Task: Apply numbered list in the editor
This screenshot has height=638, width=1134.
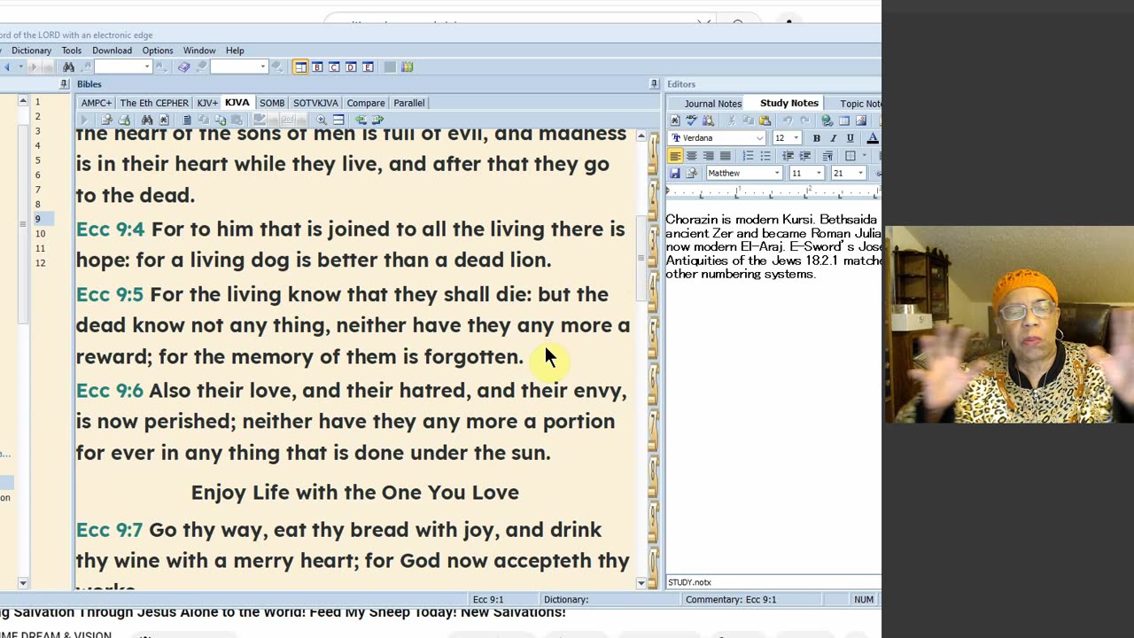Action: [x=748, y=156]
